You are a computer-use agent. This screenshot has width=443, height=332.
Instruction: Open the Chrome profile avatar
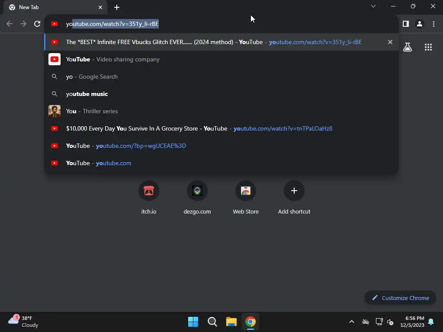coord(420,24)
